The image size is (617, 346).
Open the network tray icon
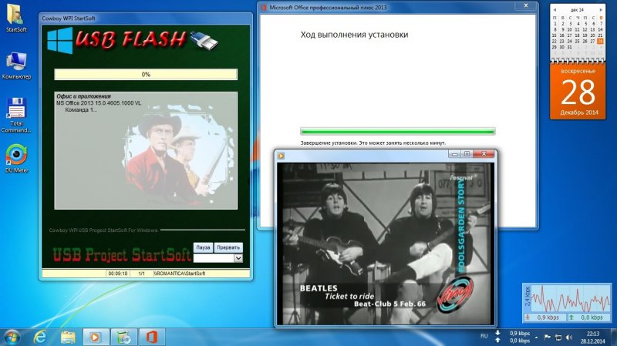[558, 338]
